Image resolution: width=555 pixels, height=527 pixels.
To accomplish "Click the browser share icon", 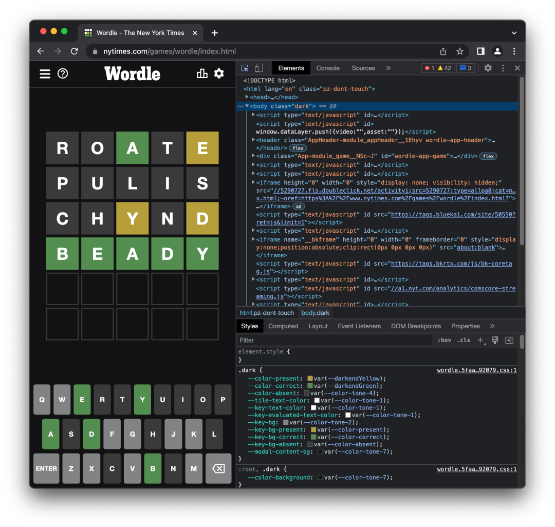I will pyautogui.click(x=443, y=51).
